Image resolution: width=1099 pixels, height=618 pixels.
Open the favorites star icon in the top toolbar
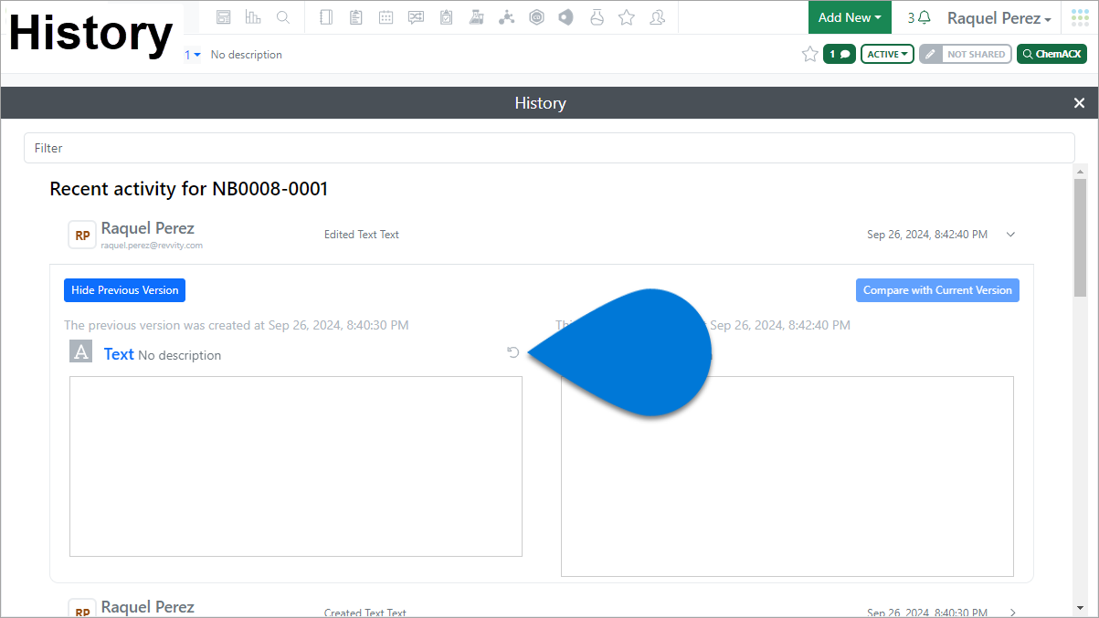coord(627,17)
